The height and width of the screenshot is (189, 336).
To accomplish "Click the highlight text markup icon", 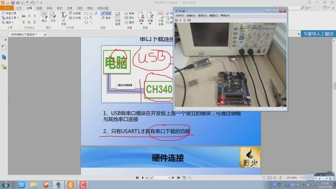I will pyautogui.click(x=24, y=16).
